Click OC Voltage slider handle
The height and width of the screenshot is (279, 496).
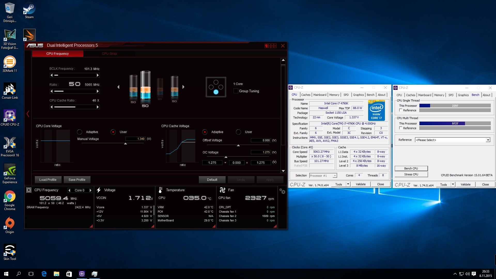coord(226,157)
